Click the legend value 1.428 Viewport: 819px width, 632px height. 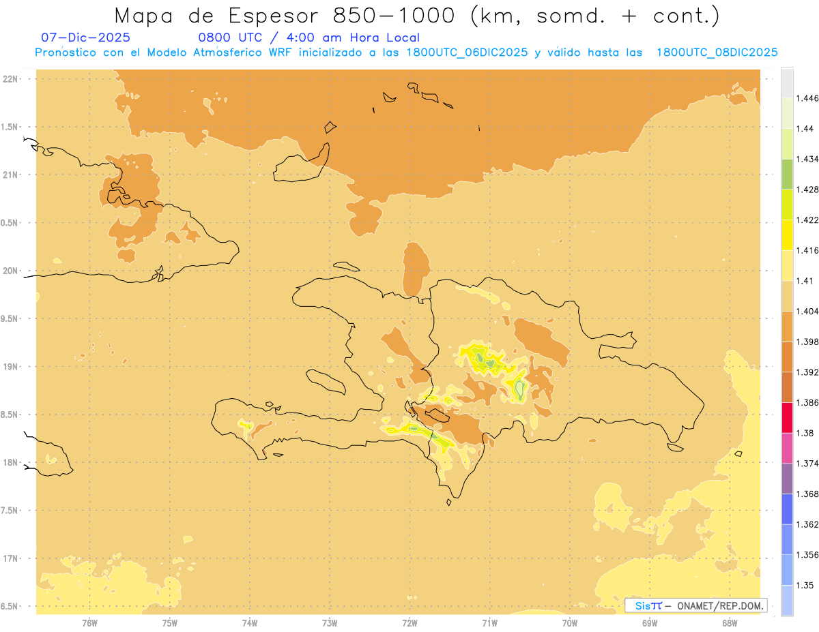(807, 190)
